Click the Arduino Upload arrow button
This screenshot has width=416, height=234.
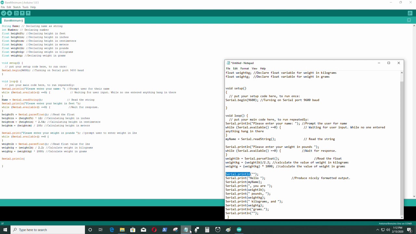pos(9,13)
